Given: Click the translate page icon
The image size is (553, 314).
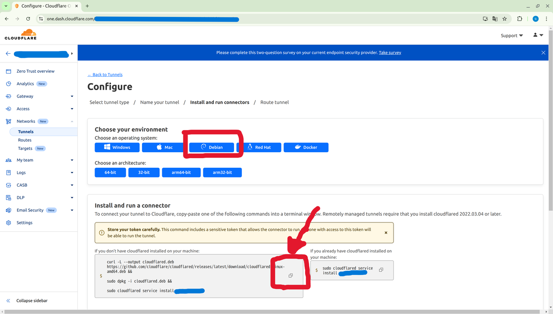Looking at the screenshot, I should pyautogui.click(x=495, y=19).
